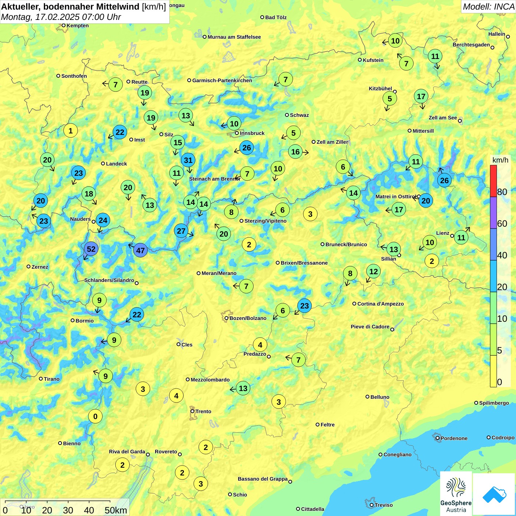Click the 'km/h' legend unit heading
The image size is (516, 516).
[500, 160]
